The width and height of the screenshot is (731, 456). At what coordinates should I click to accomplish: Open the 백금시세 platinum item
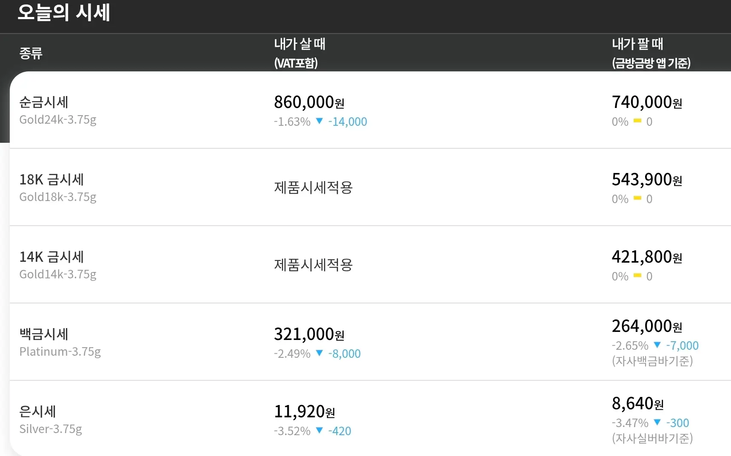[x=44, y=334]
